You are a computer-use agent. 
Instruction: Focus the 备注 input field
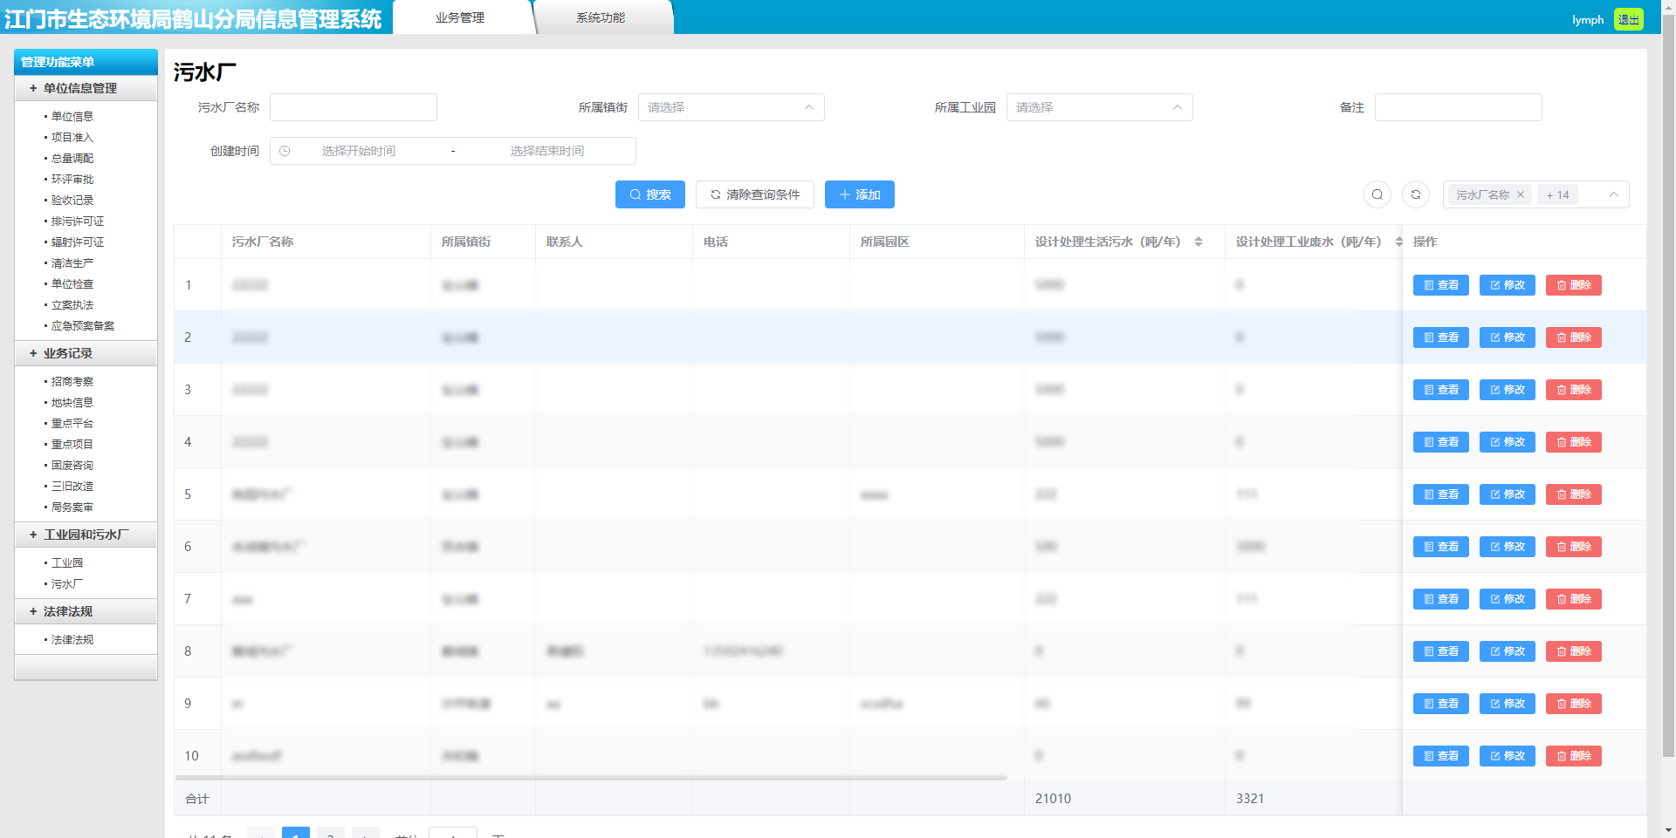pyautogui.click(x=1459, y=107)
